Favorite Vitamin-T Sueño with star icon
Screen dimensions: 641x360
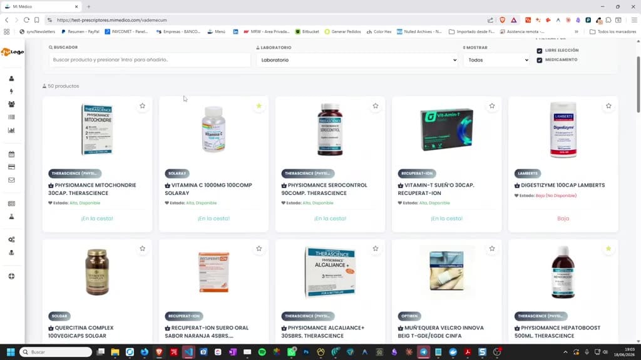pos(492,106)
